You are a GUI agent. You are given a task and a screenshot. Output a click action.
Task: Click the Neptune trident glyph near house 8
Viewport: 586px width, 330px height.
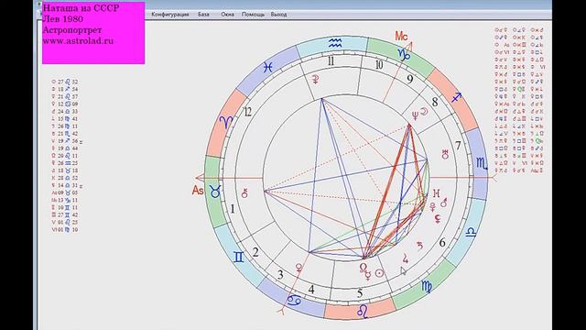415,115
